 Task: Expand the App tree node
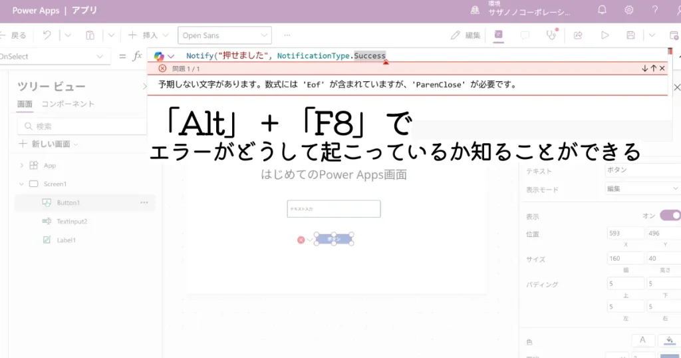21,165
